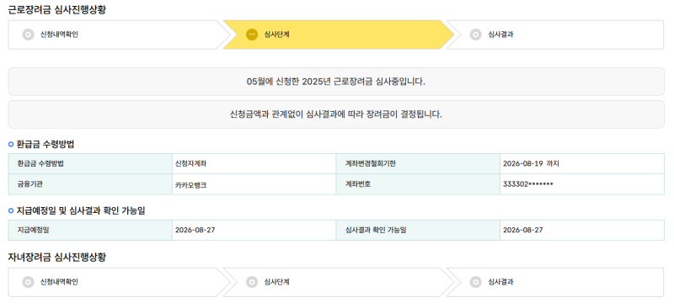The image size is (674, 308).
Task: Click 지급예정일 date value 2026-08-27
Action: point(195,231)
